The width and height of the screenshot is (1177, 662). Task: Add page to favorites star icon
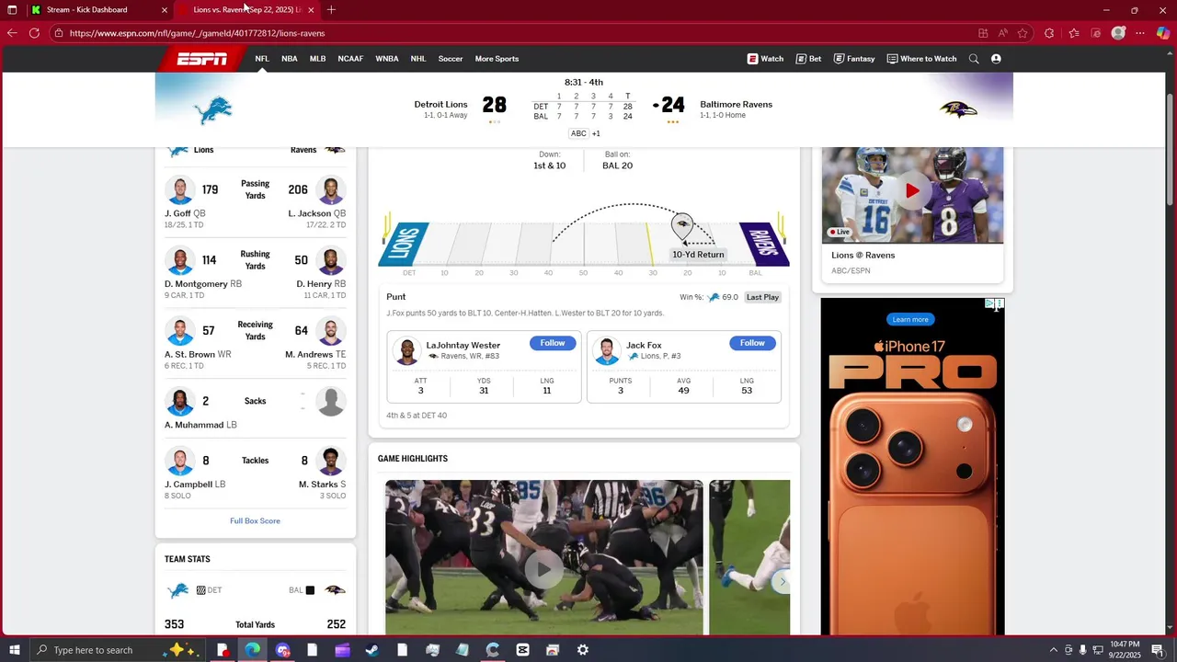tap(1023, 33)
